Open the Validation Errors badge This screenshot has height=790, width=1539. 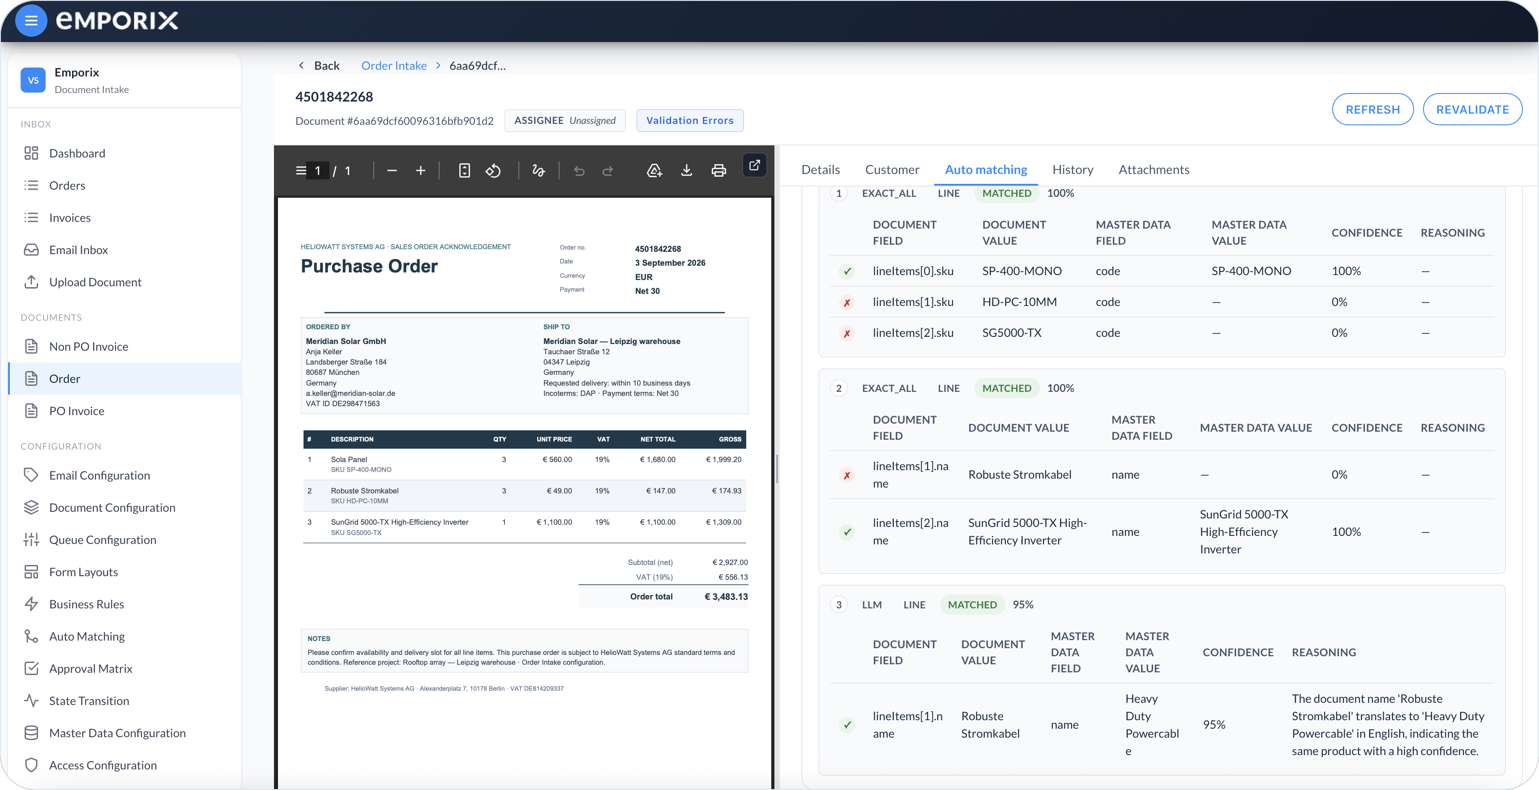click(689, 121)
